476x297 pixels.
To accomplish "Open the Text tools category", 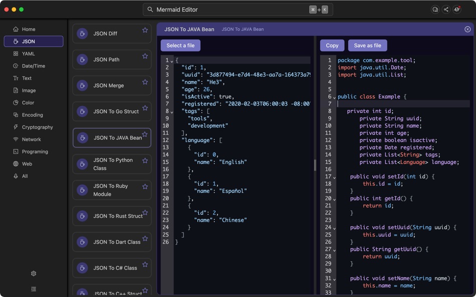I will tap(34, 78).
